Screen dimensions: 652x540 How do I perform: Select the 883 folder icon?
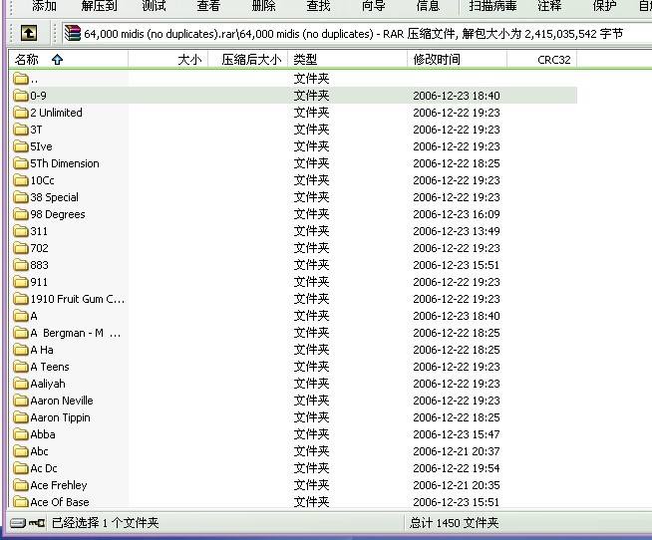click(x=20, y=265)
